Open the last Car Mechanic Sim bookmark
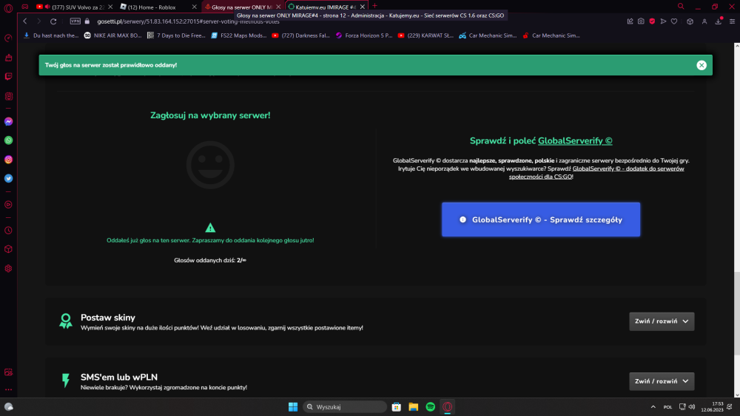740x416 pixels. pos(551,35)
